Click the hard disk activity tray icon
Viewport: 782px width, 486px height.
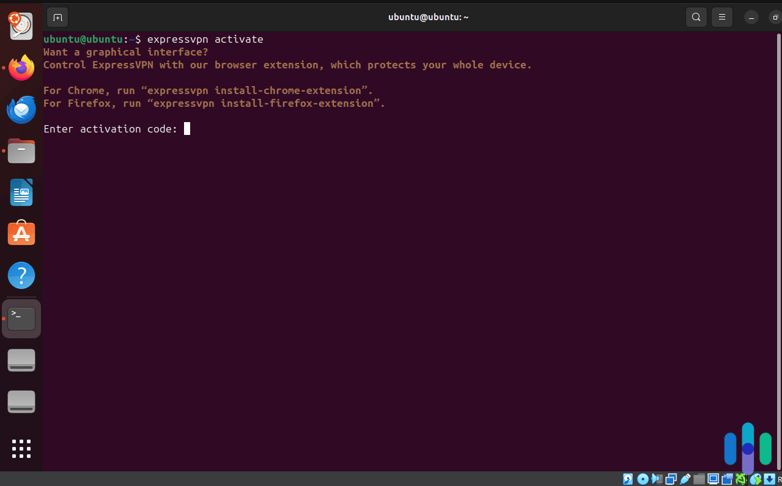point(628,479)
